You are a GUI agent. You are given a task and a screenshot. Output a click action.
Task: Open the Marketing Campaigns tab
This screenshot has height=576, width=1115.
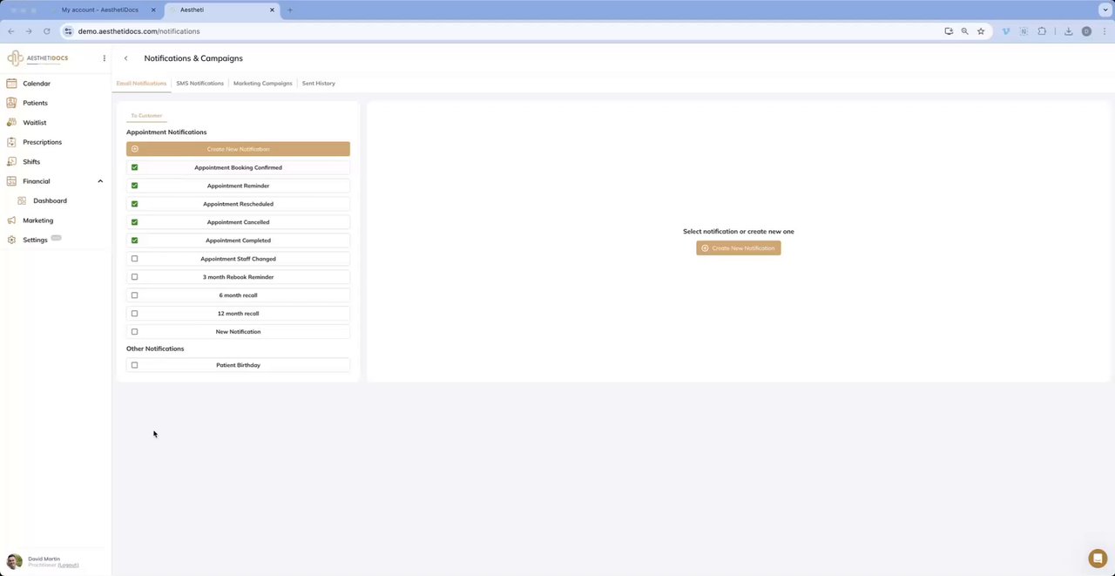pyautogui.click(x=262, y=84)
